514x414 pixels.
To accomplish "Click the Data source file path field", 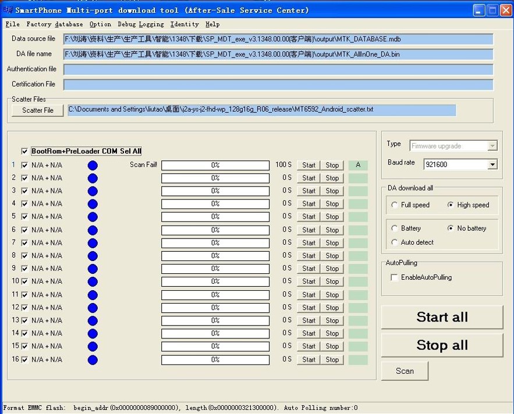I will click(x=278, y=40).
